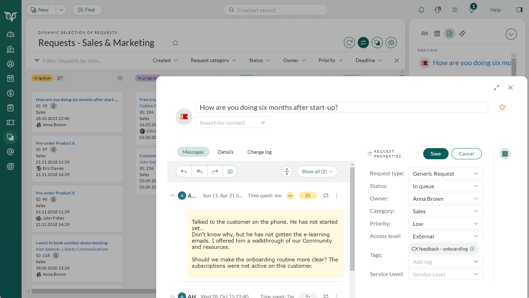Click the Save button in Request properties
This screenshot has height=298, width=529.
click(x=436, y=154)
